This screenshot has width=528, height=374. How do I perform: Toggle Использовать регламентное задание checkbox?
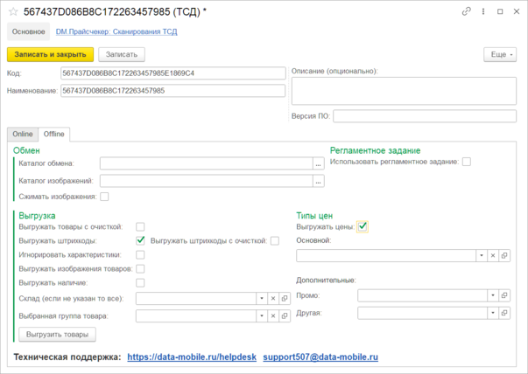467,162
